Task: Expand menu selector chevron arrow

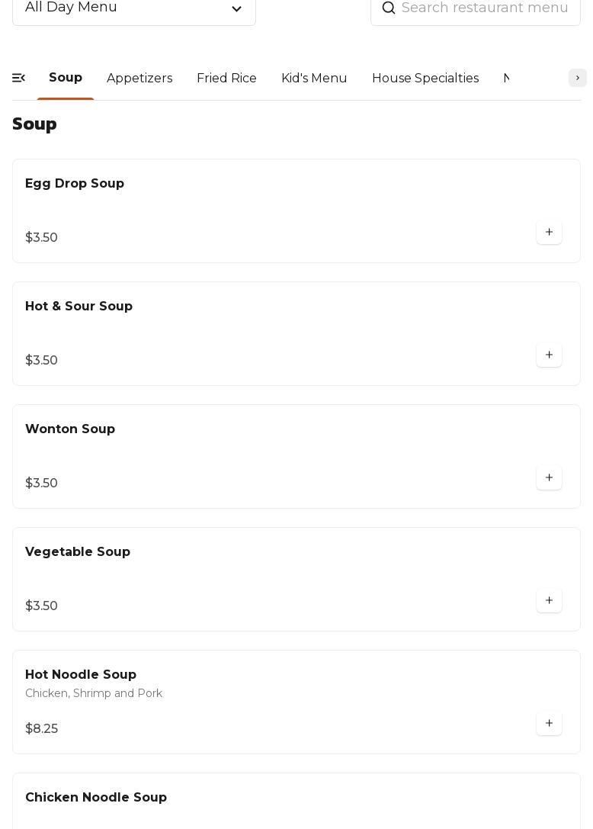Action: point(237,8)
